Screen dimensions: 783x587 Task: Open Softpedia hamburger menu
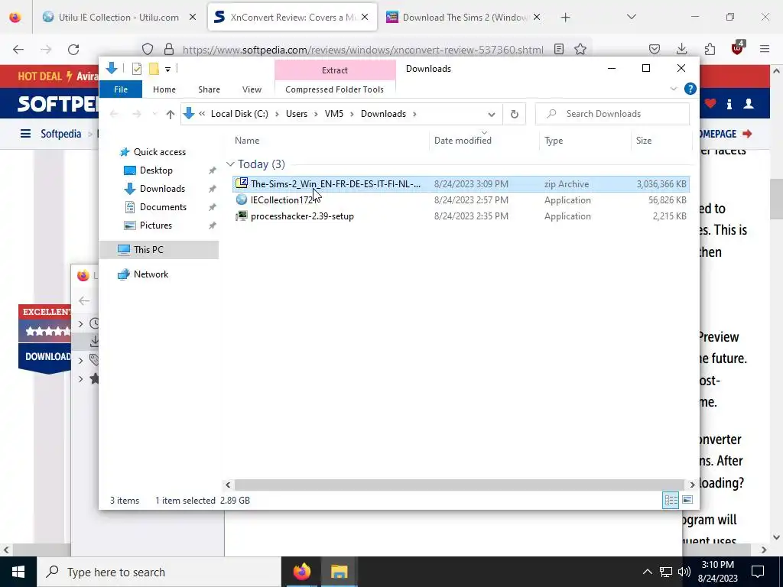pyautogui.click(x=25, y=134)
